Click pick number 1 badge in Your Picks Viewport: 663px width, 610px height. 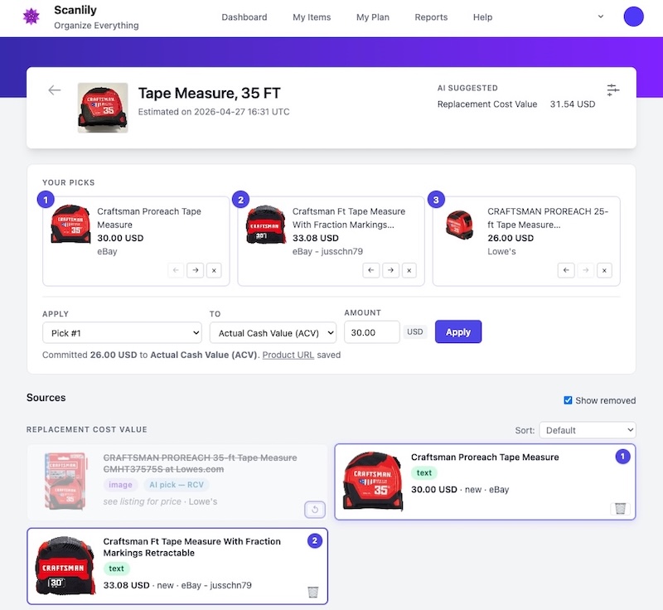(46, 200)
